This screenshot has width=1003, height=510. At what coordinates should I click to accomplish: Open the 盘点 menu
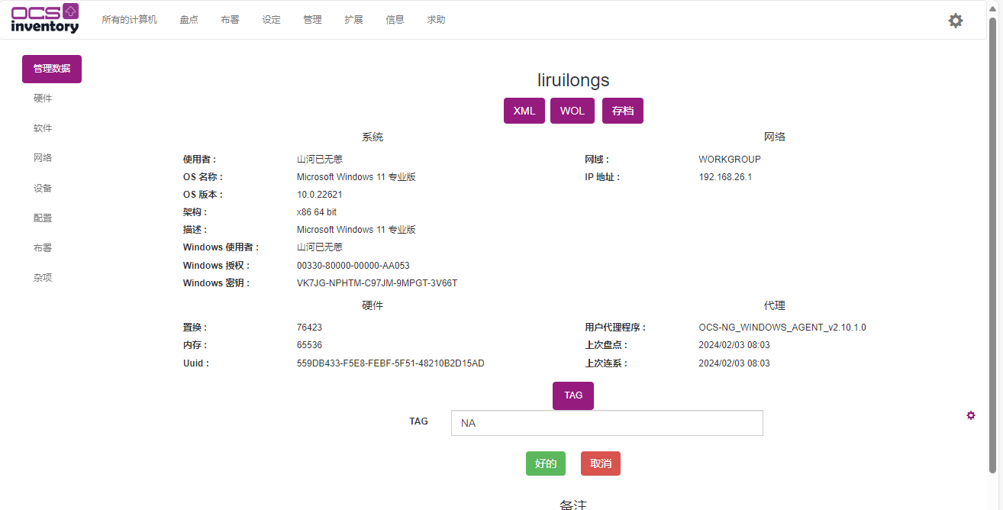[x=189, y=20]
